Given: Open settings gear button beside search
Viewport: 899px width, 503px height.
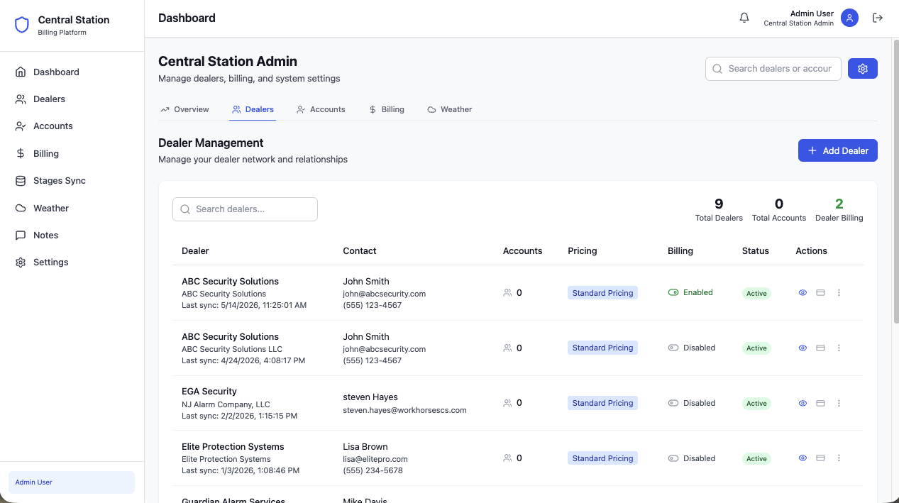Looking at the screenshot, I should coord(863,69).
